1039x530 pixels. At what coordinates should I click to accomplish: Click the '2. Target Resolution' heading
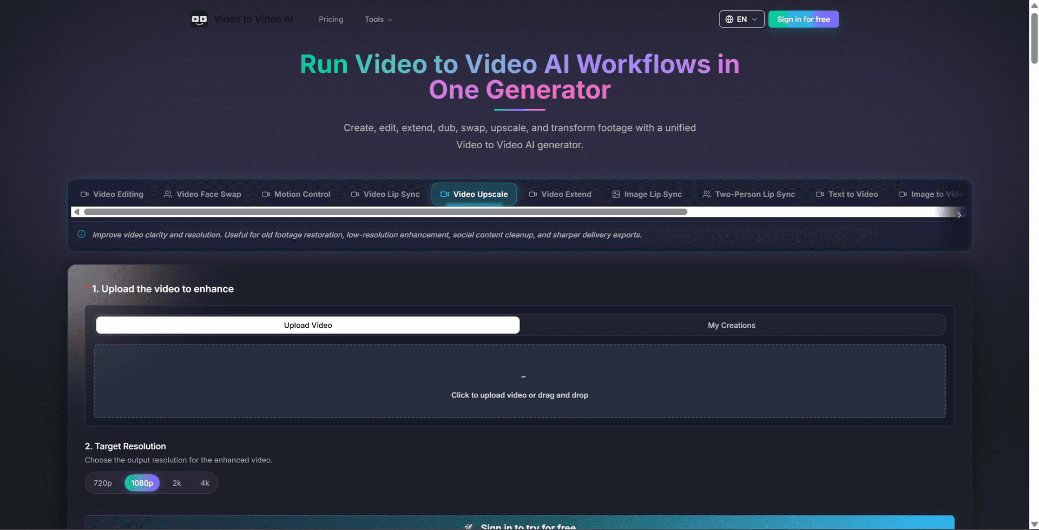[126, 446]
